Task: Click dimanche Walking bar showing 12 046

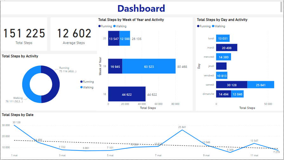Action: [x=237, y=94]
